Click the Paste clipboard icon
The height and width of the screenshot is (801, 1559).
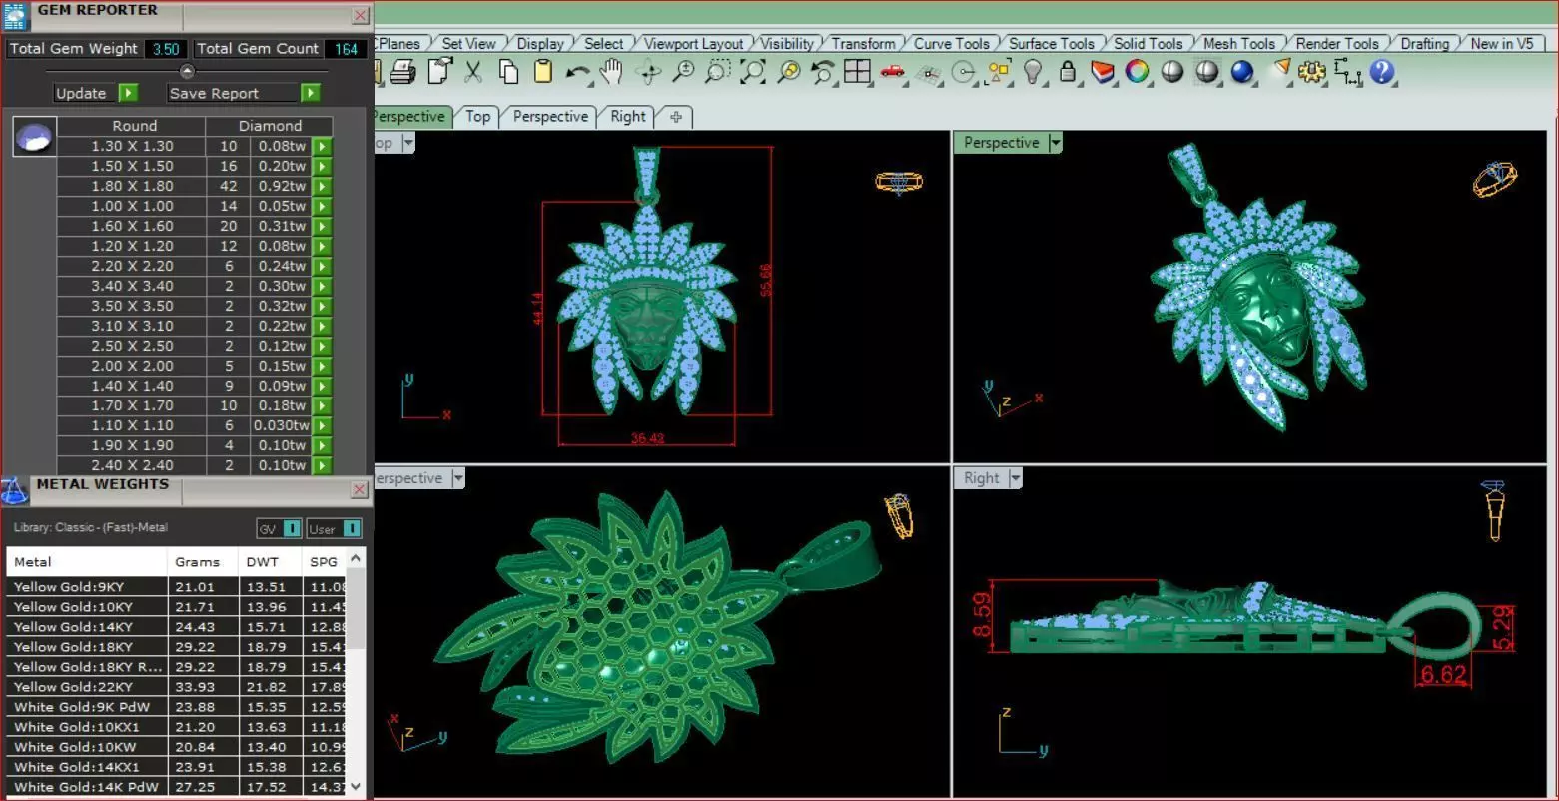point(542,72)
